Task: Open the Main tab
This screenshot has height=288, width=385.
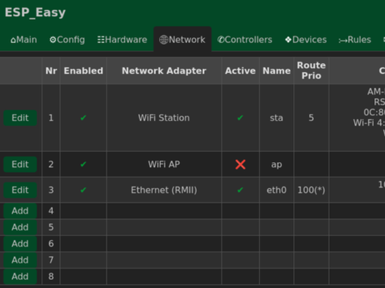Action: (24, 40)
